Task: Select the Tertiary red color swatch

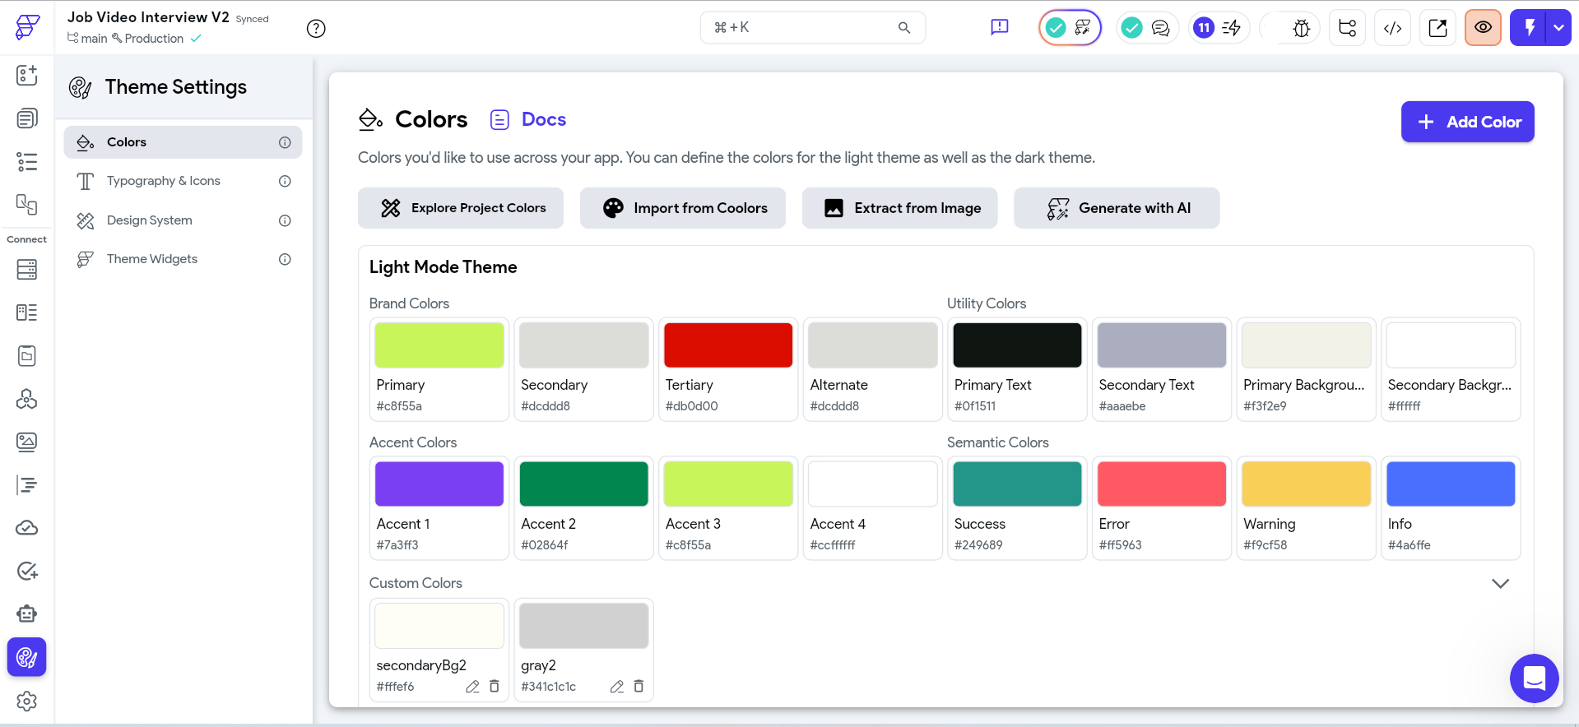Action: pos(727,345)
